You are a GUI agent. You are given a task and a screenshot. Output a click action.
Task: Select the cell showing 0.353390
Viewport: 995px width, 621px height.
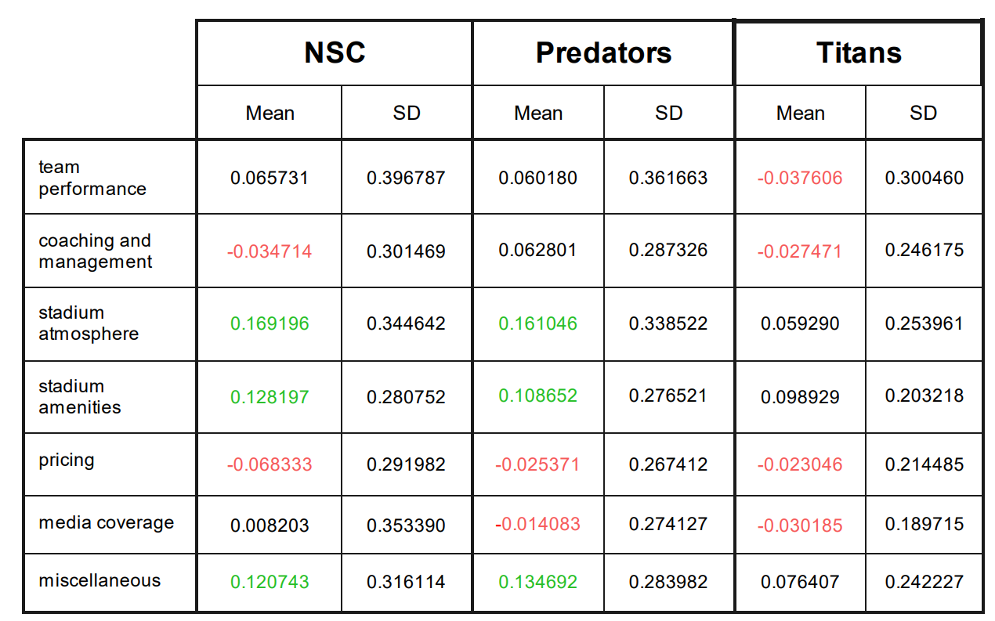[406, 524]
